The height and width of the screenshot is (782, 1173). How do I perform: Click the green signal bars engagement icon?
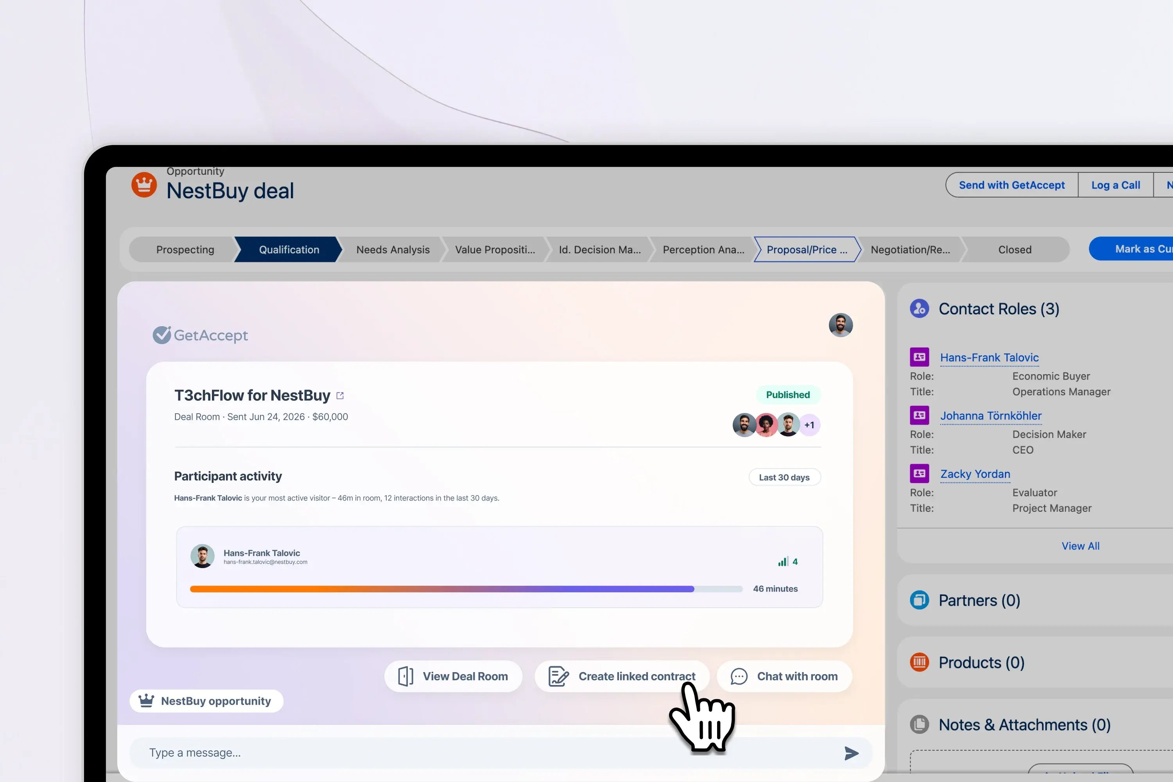tap(783, 561)
